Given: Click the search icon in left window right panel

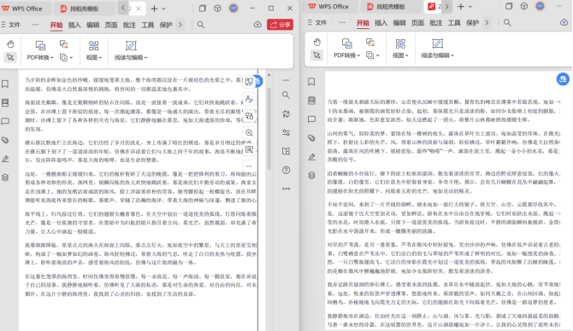Looking at the screenshot, I should point(286,96).
